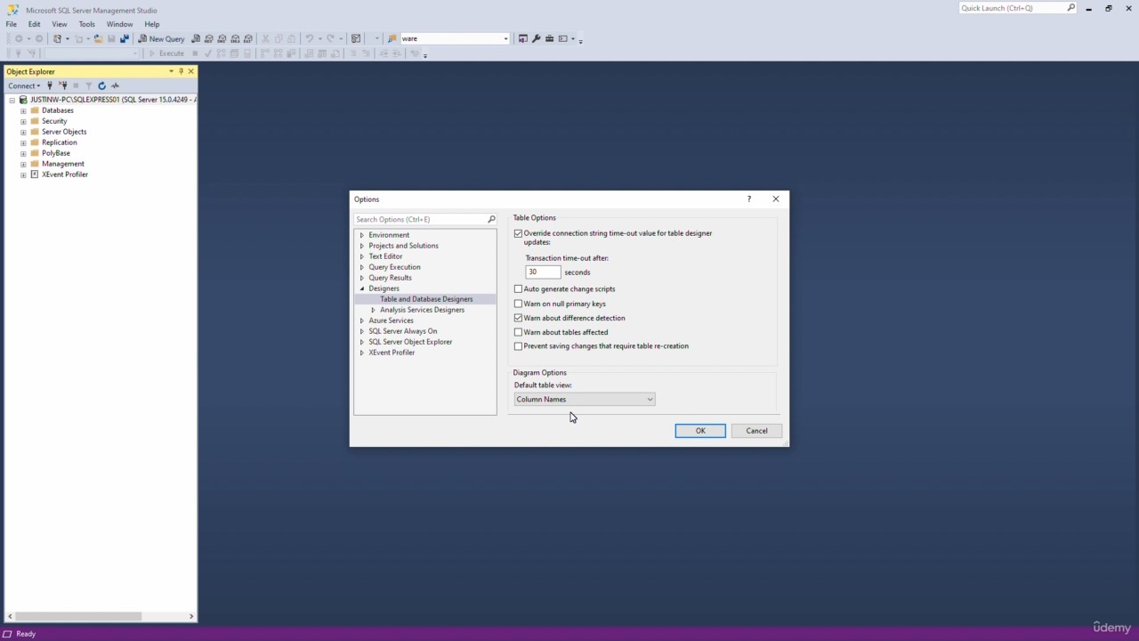Select Table and Database Designers in the tree
The height and width of the screenshot is (641, 1139).
(426, 299)
